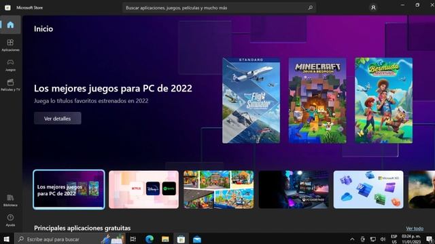435x244 pixels.
Task: Open File Explorer from taskbar
Action: point(165,239)
